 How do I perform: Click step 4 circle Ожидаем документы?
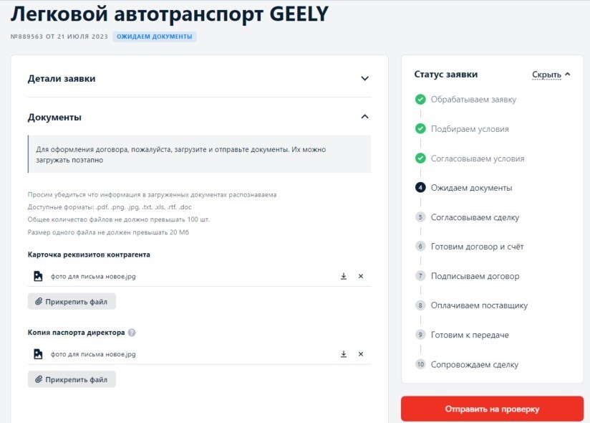click(420, 188)
